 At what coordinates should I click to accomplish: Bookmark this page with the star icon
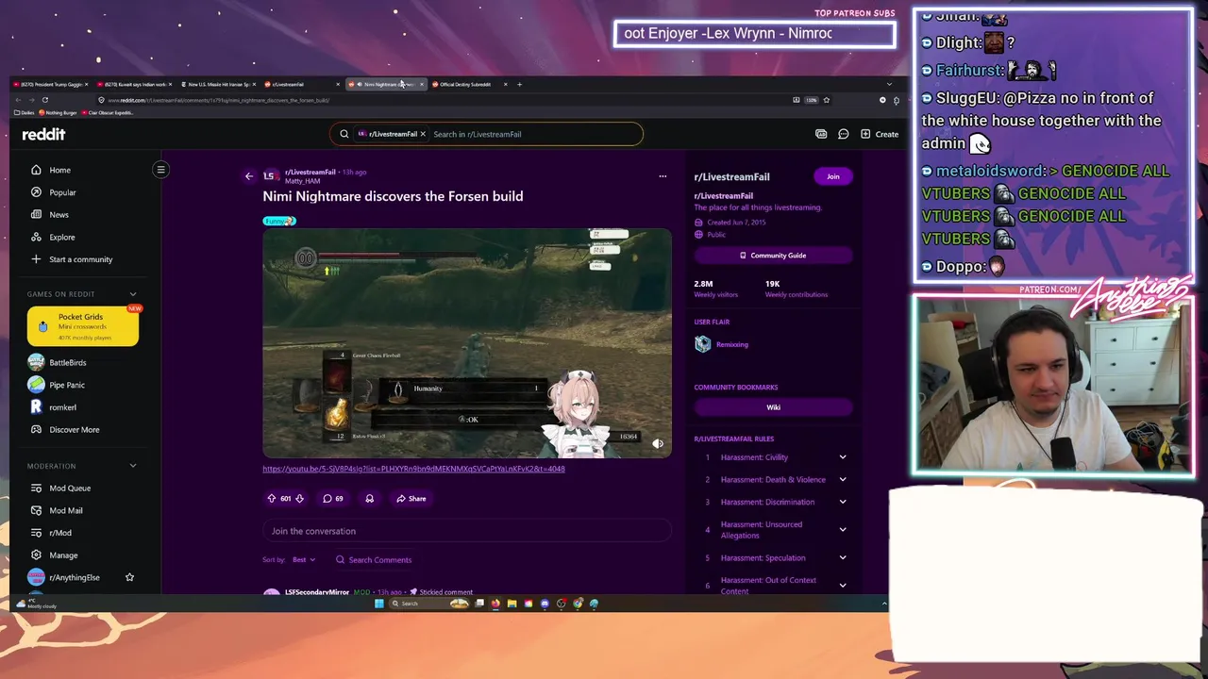point(827,100)
